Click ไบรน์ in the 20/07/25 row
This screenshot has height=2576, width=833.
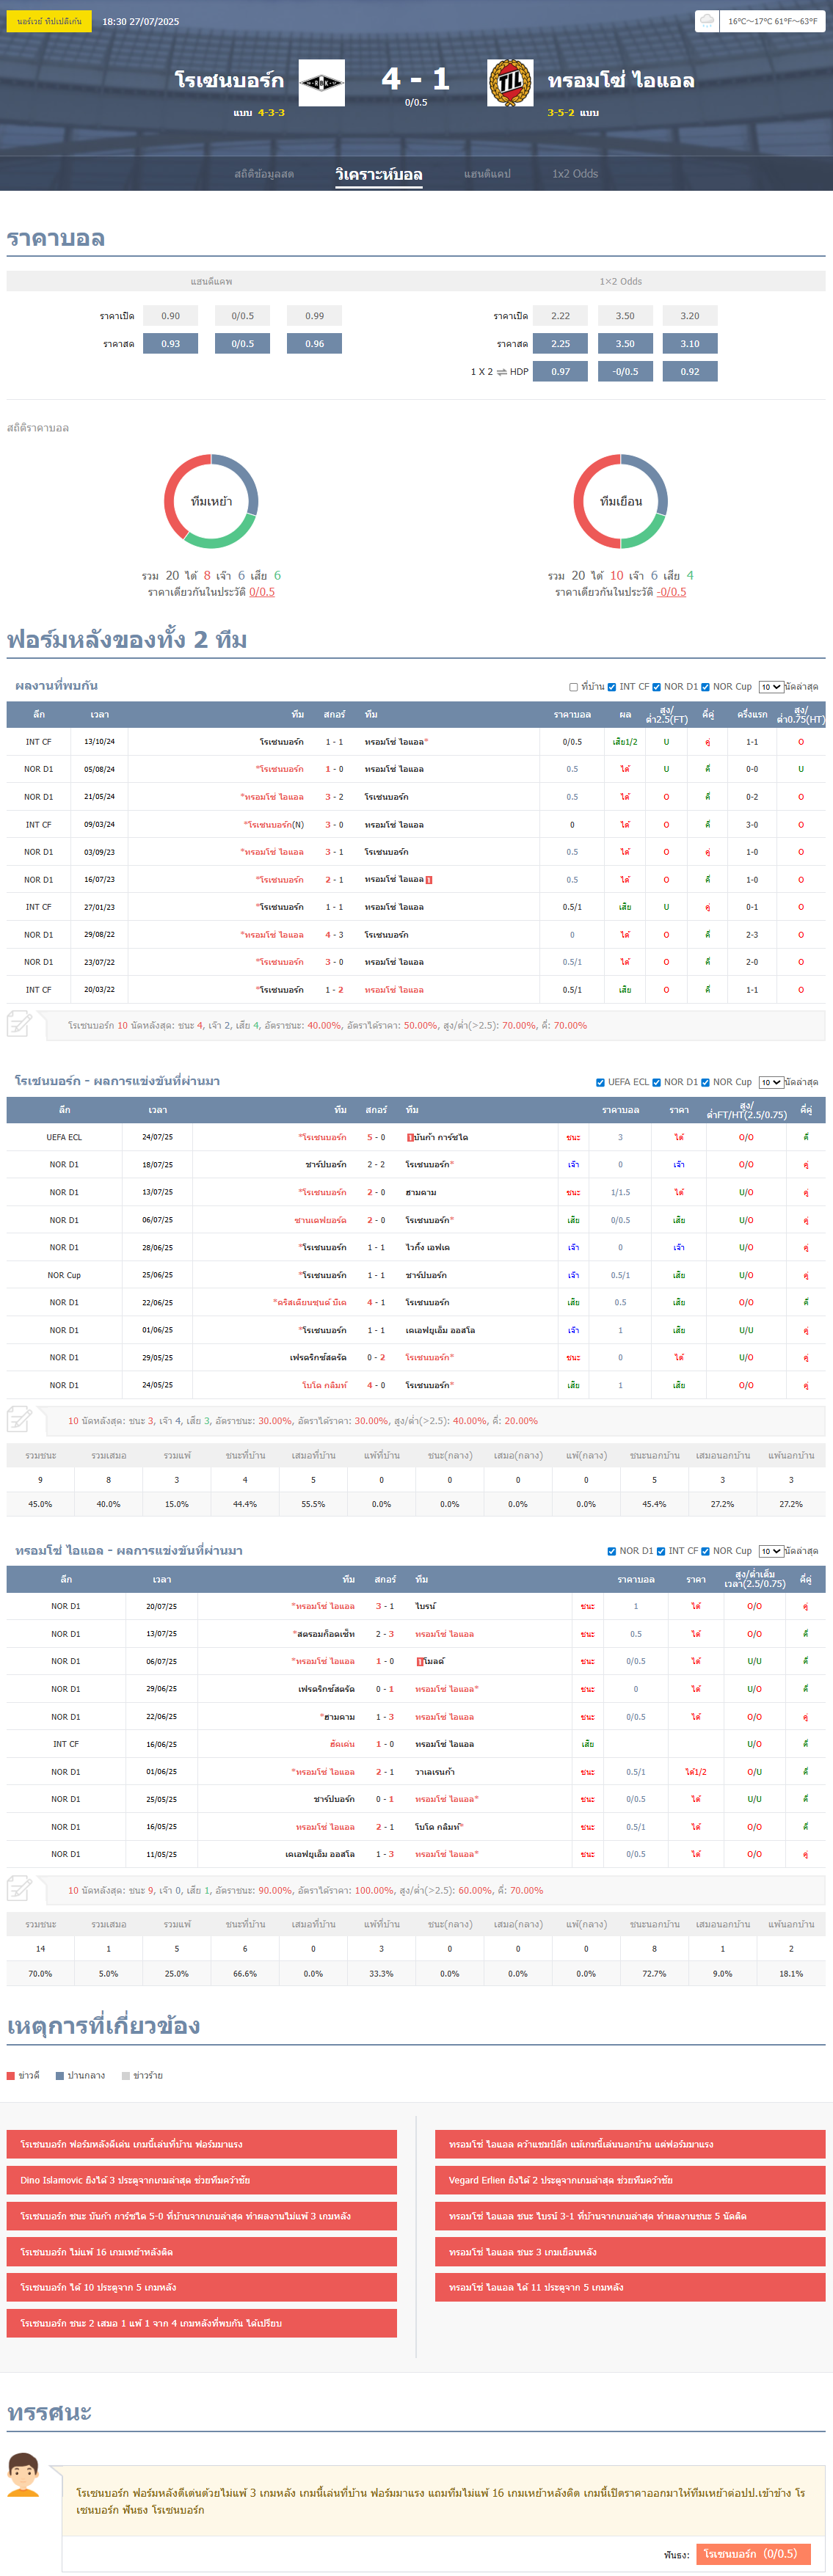point(426,1606)
